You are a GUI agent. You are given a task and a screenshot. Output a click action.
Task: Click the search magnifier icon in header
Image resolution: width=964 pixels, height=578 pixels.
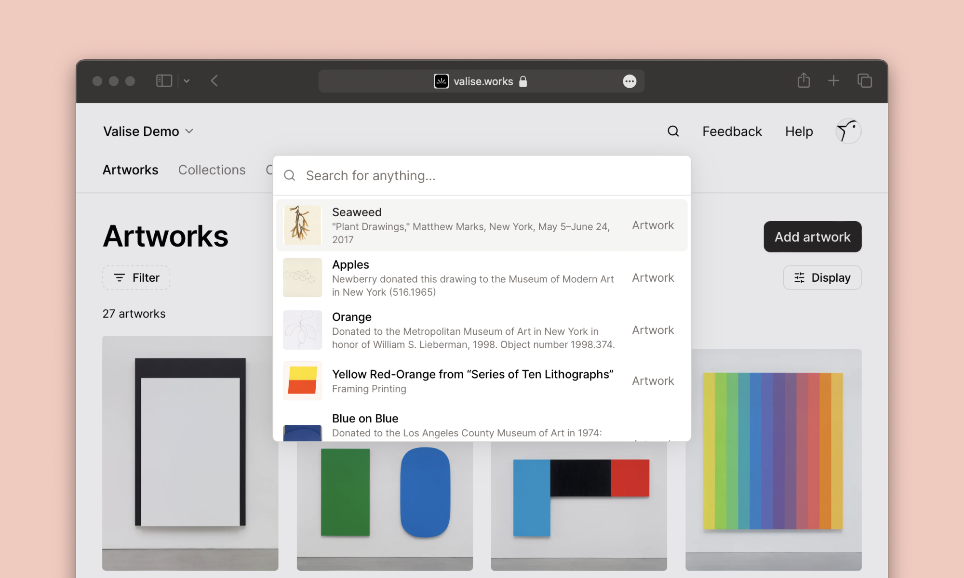tap(673, 131)
